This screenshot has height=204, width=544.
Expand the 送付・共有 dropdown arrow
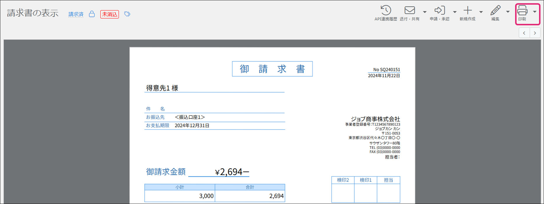pyautogui.click(x=425, y=12)
